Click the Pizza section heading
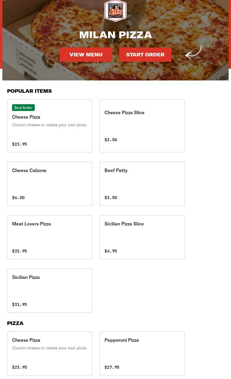Image resolution: width=231 pixels, height=379 pixels. [x=15, y=323]
